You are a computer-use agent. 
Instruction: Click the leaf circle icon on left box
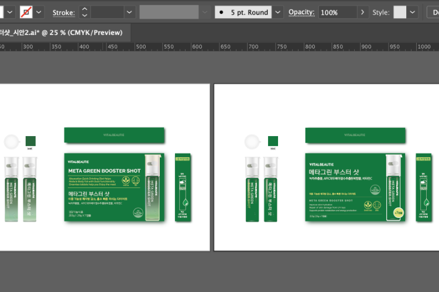click(x=126, y=181)
